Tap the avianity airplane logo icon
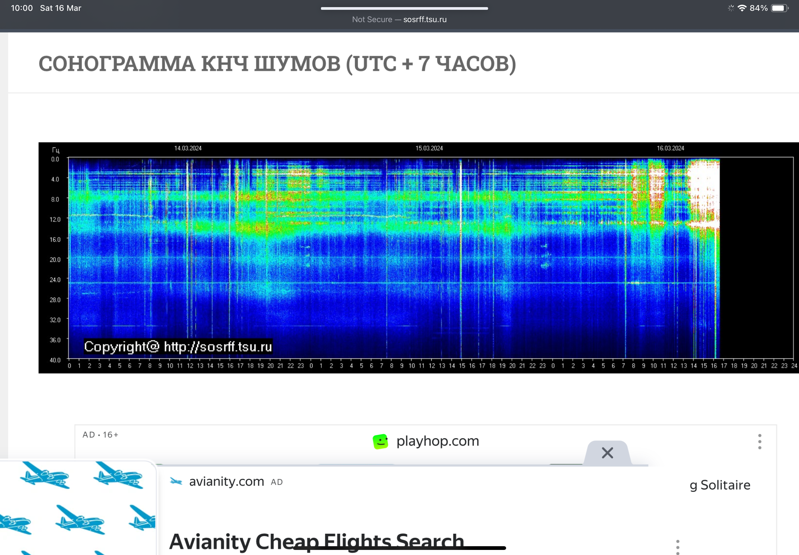Screen dimensions: 799x555 tap(176, 482)
